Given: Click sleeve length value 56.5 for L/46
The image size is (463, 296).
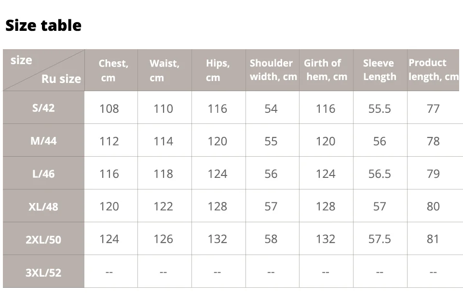Looking at the screenshot, I should [x=380, y=174].
